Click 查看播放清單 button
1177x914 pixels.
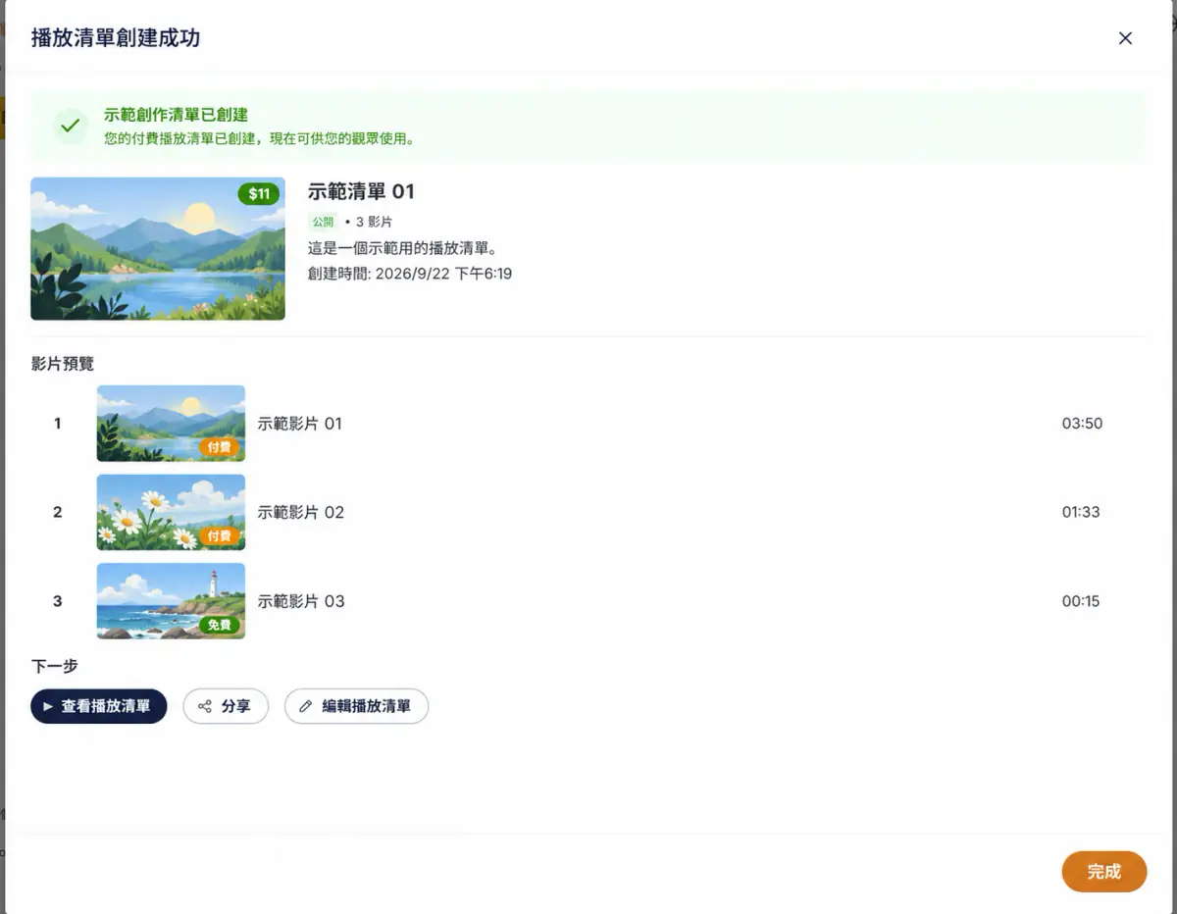tap(99, 706)
